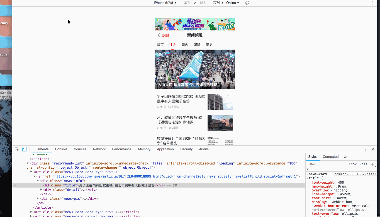Click the .cls element classes icon

(x=363, y=164)
